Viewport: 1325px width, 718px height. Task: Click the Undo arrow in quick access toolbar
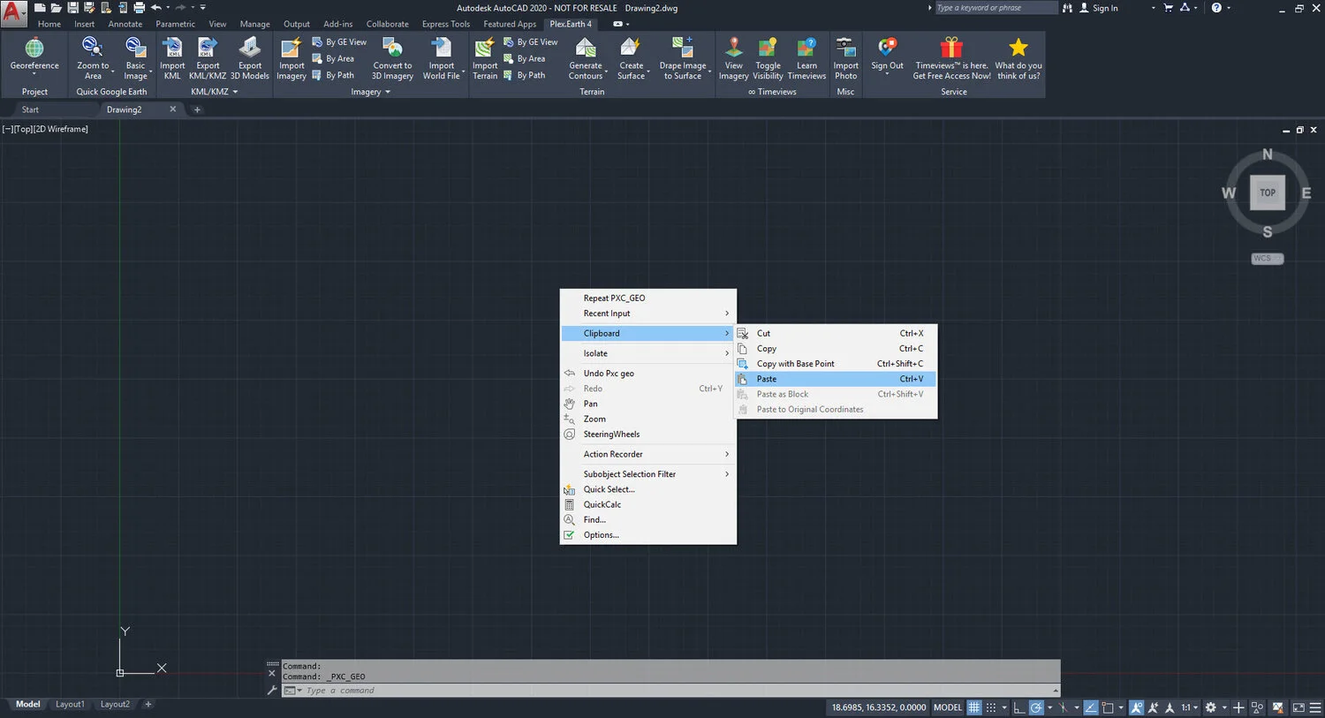click(156, 8)
